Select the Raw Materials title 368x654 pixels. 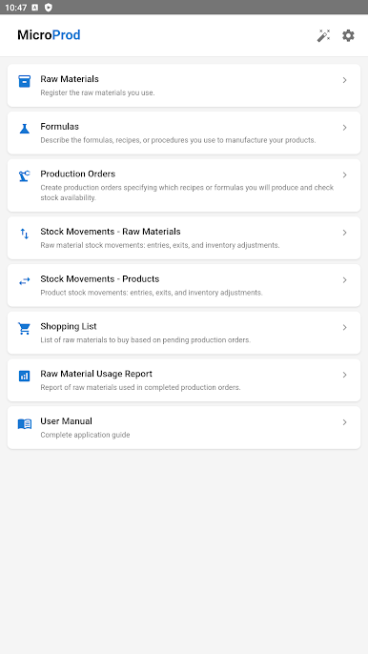click(70, 79)
